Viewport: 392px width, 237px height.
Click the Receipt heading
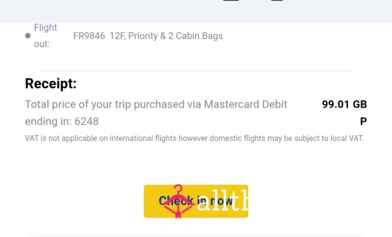51,84
